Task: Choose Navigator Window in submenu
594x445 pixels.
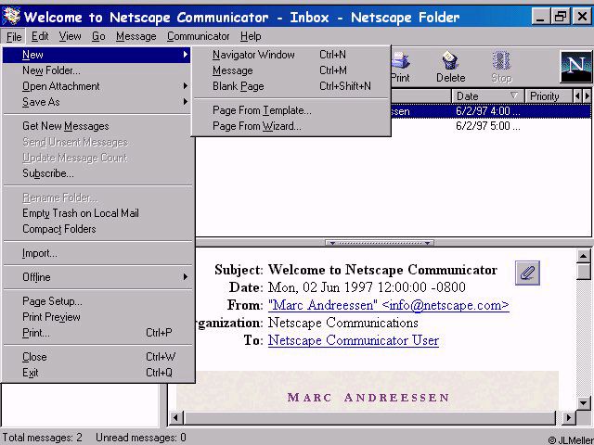Action: click(x=291, y=55)
